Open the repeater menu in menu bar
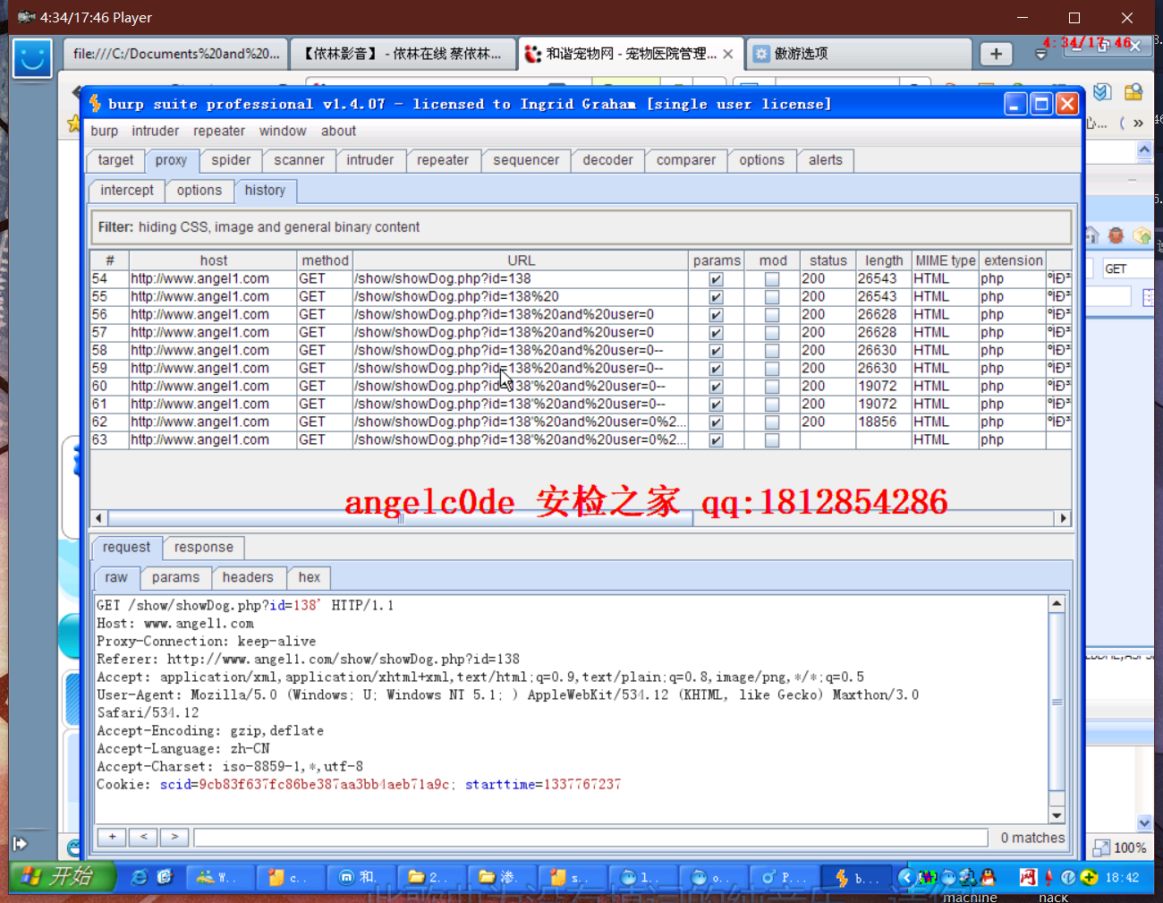This screenshot has width=1163, height=903. point(218,131)
